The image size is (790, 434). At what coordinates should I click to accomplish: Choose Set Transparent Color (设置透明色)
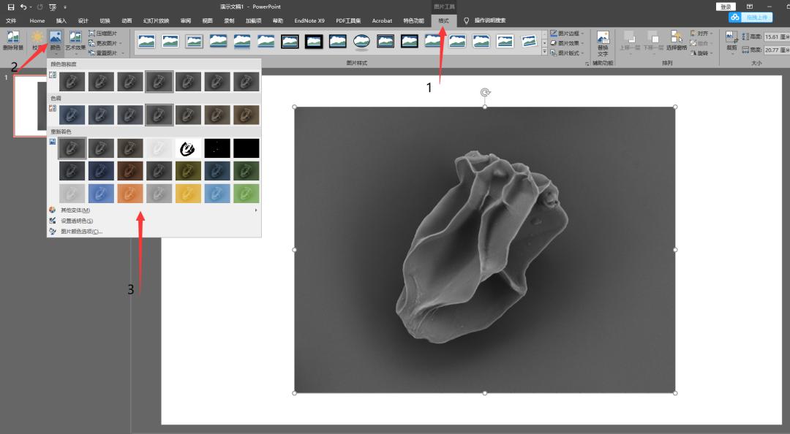coord(77,221)
